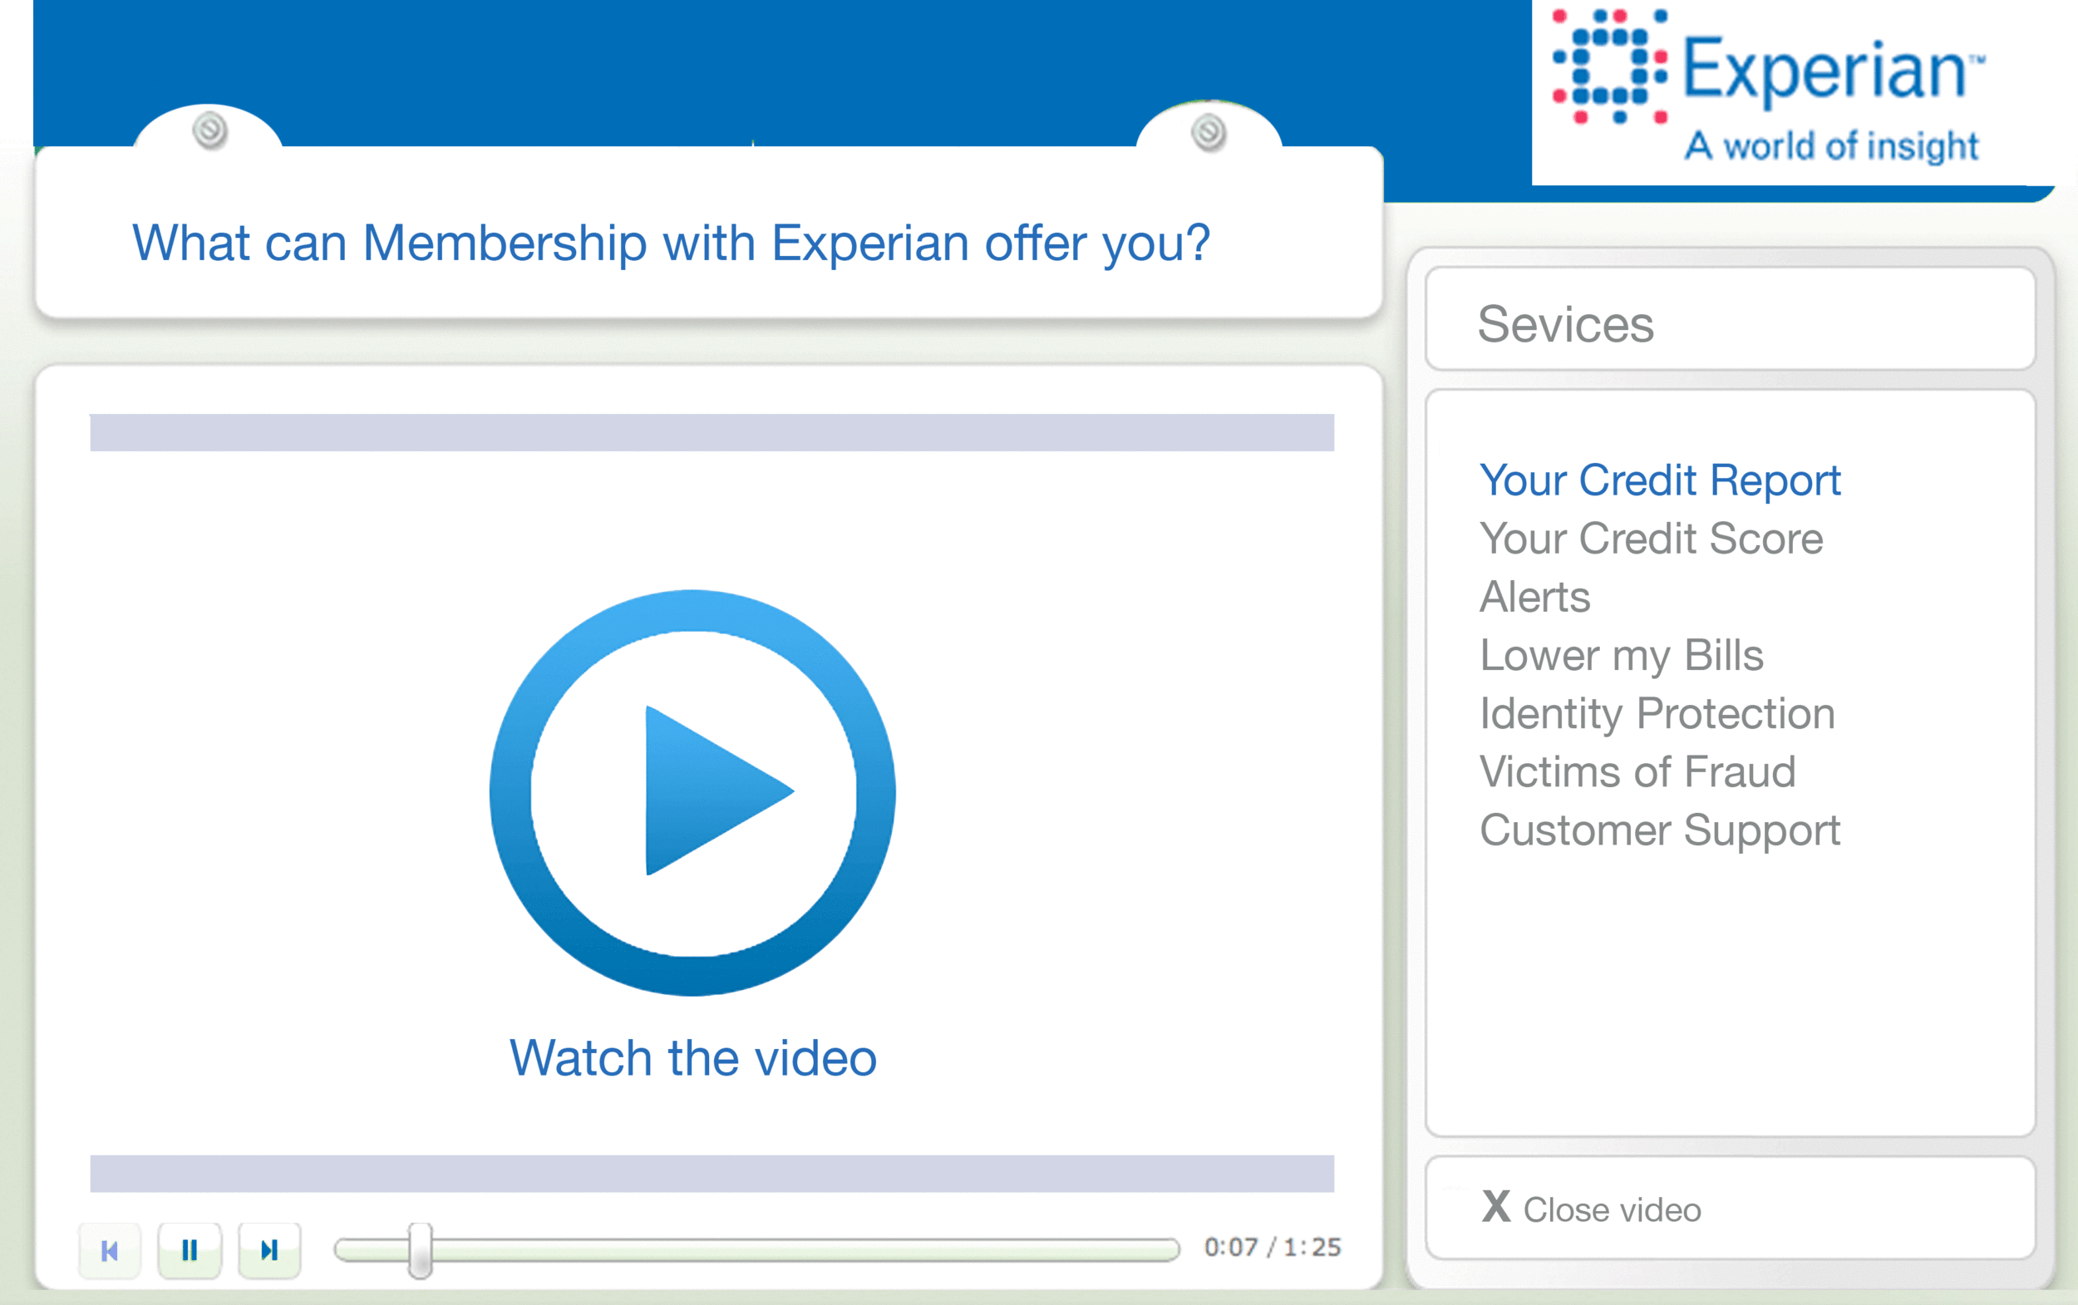Click the 'Close video' button

(x=1731, y=1209)
